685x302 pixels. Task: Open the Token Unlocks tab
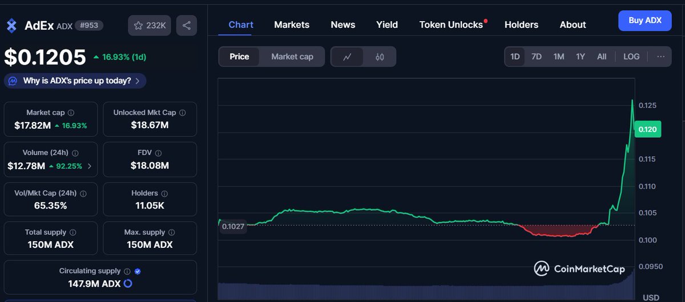452,25
